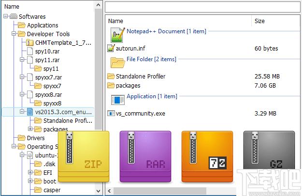The width and height of the screenshot is (302, 196).
Task: Click tree scrollbar down arrow
Action: point(98,191)
